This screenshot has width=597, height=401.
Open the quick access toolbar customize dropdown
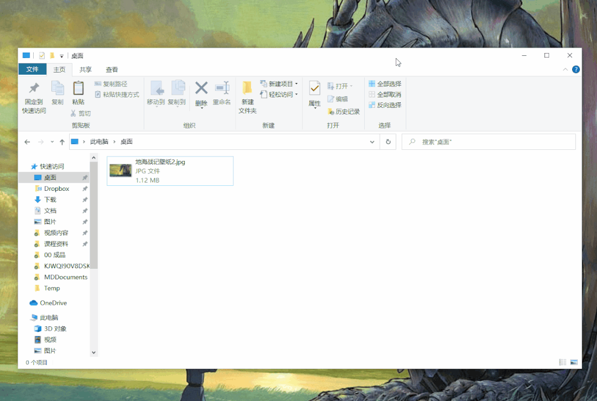[61, 56]
